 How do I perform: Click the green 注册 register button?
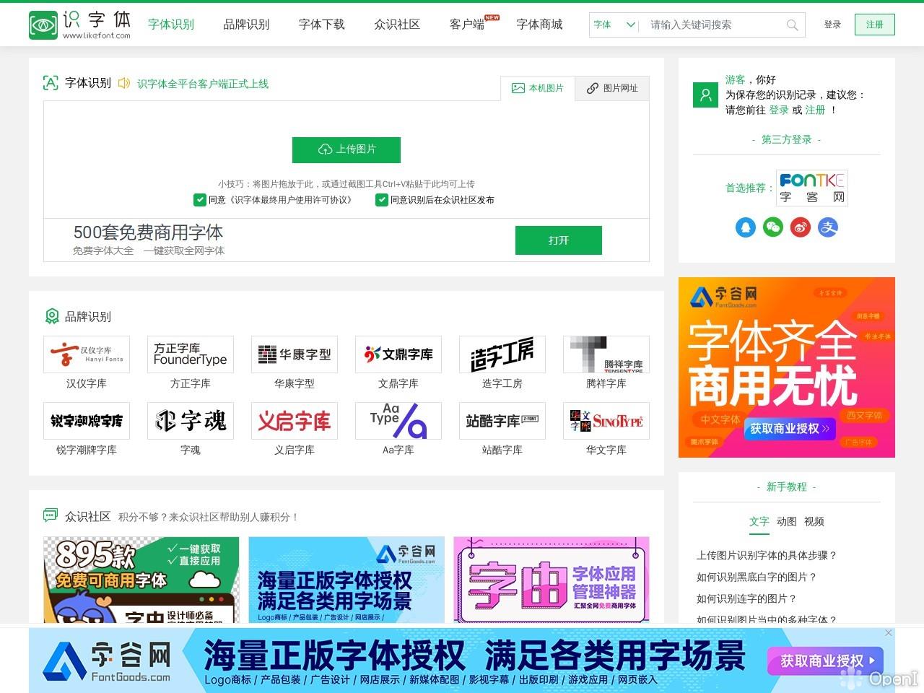(x=874, y=24)
